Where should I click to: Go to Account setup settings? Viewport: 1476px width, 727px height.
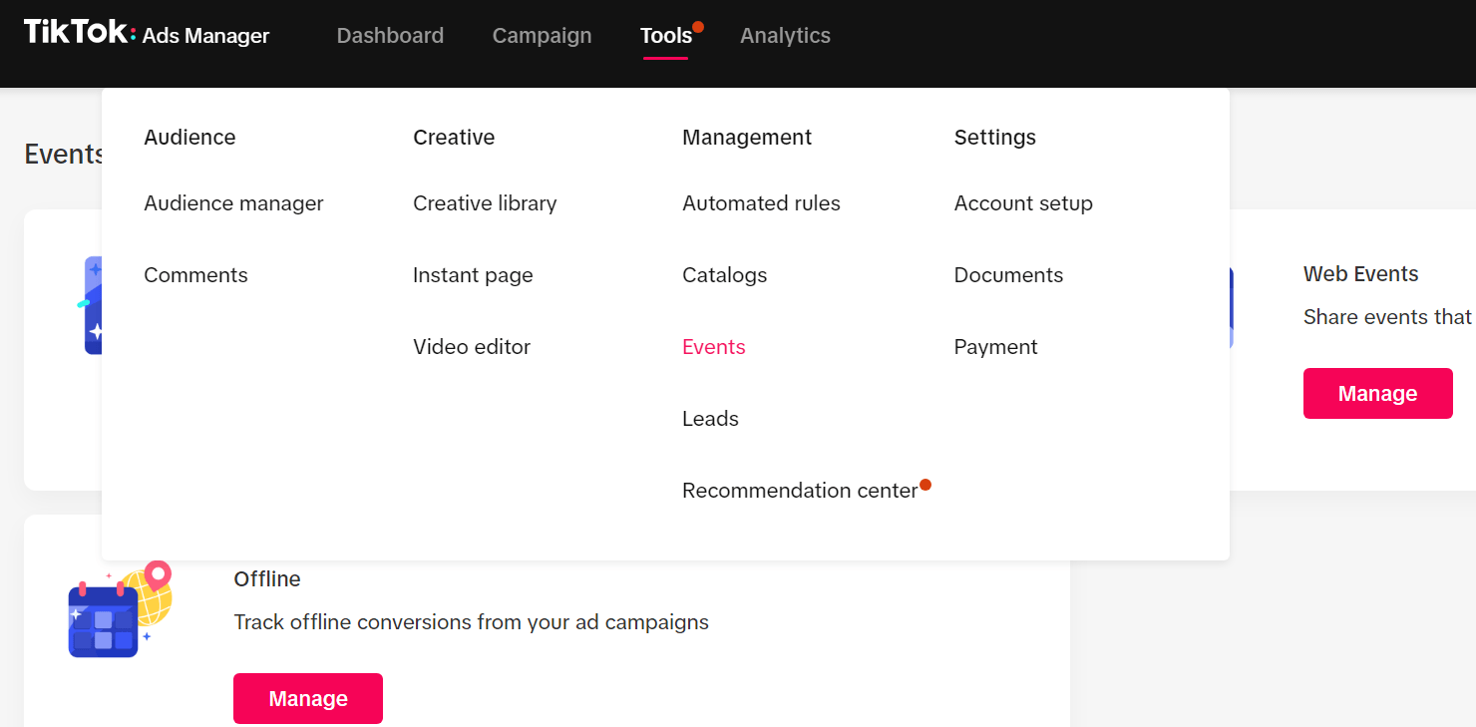1023,203
